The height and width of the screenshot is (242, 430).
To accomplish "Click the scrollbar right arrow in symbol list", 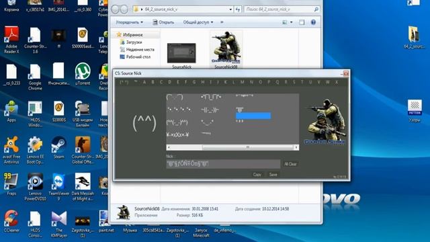I will tap(296, 147).
